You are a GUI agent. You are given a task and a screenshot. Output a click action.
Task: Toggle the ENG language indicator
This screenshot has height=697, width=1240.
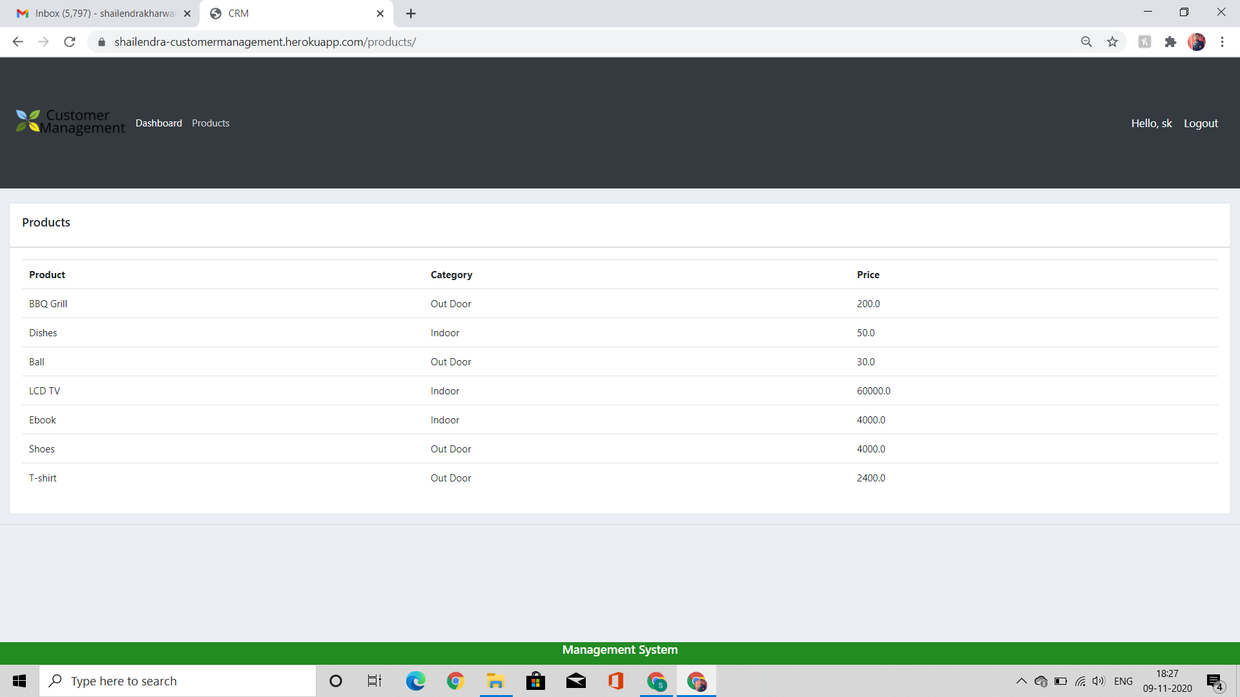click(x=1124, y=681)
